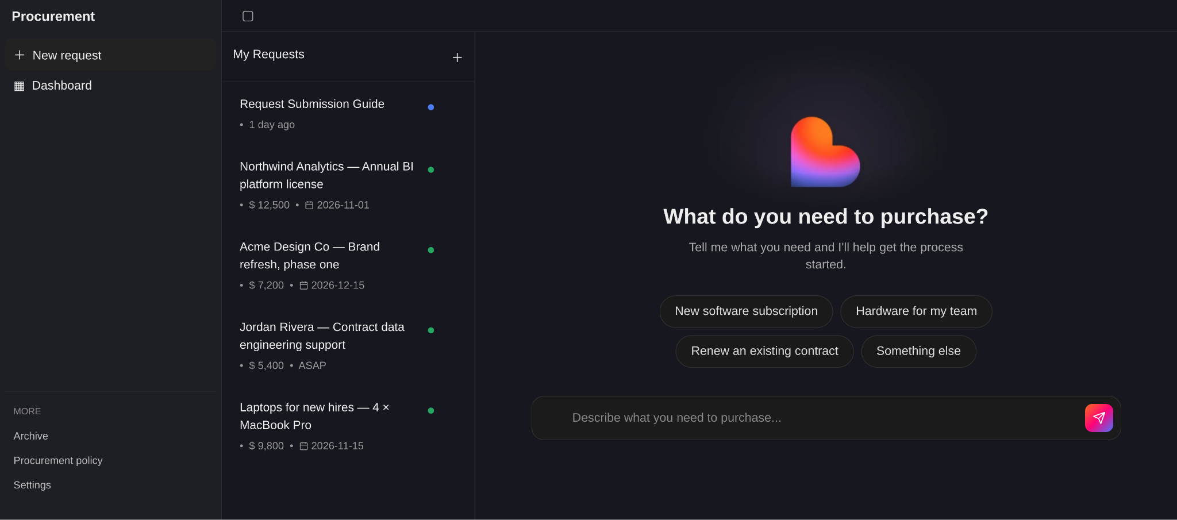The width and height of the screenshot is (1177, 520).
Task: Choose Something else suggestion
Action: [918, 351]
